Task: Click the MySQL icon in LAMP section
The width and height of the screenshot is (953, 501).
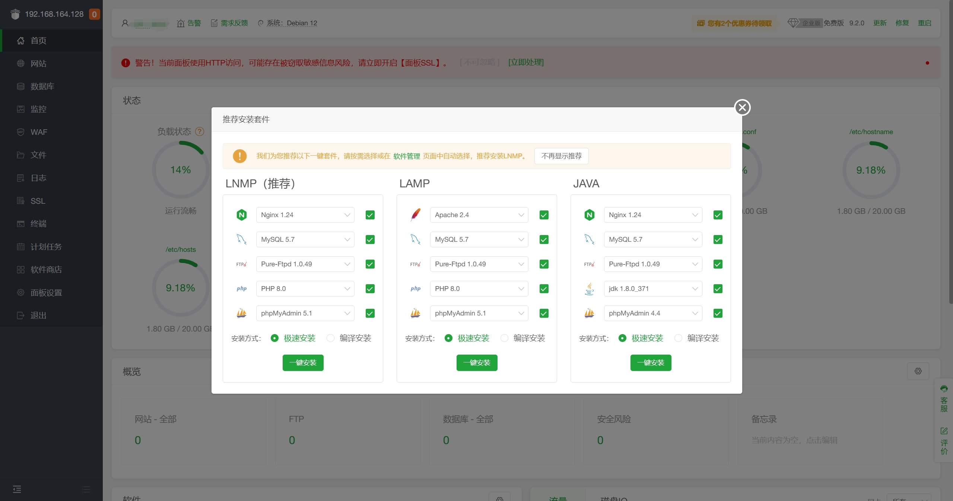Action: coord(415,239)
